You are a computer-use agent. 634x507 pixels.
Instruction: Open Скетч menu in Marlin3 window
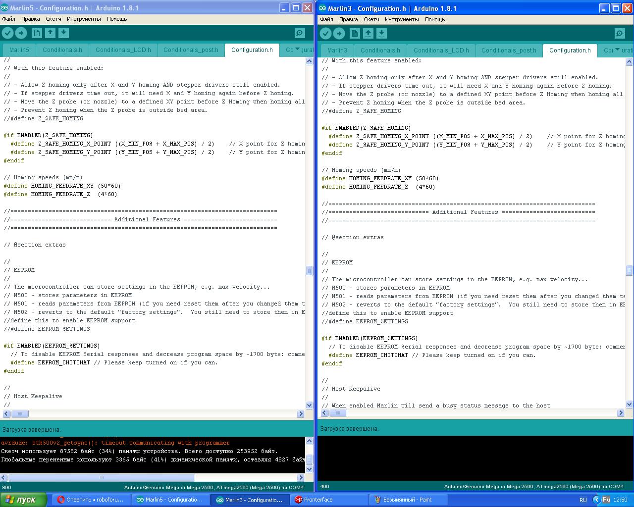(371, 19)
